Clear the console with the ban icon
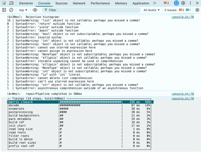 point(11,10)
